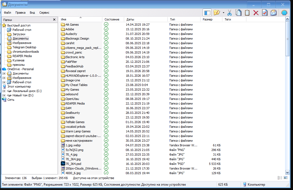Click the Copy icon in toolbar
The image size is (293, 190).
pos(238,13)
